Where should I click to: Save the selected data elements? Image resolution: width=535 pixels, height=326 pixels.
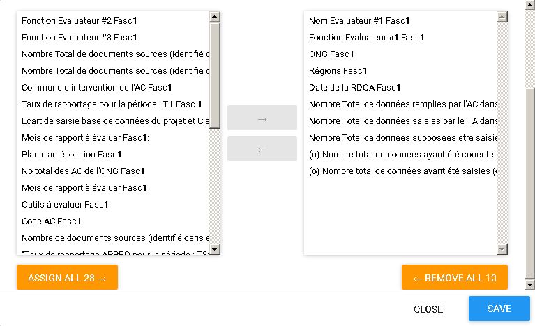click(499, 309)
